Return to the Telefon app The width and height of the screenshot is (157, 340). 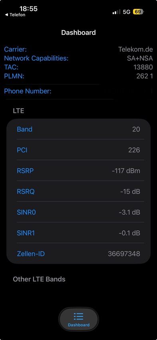(x=15, y=15)
